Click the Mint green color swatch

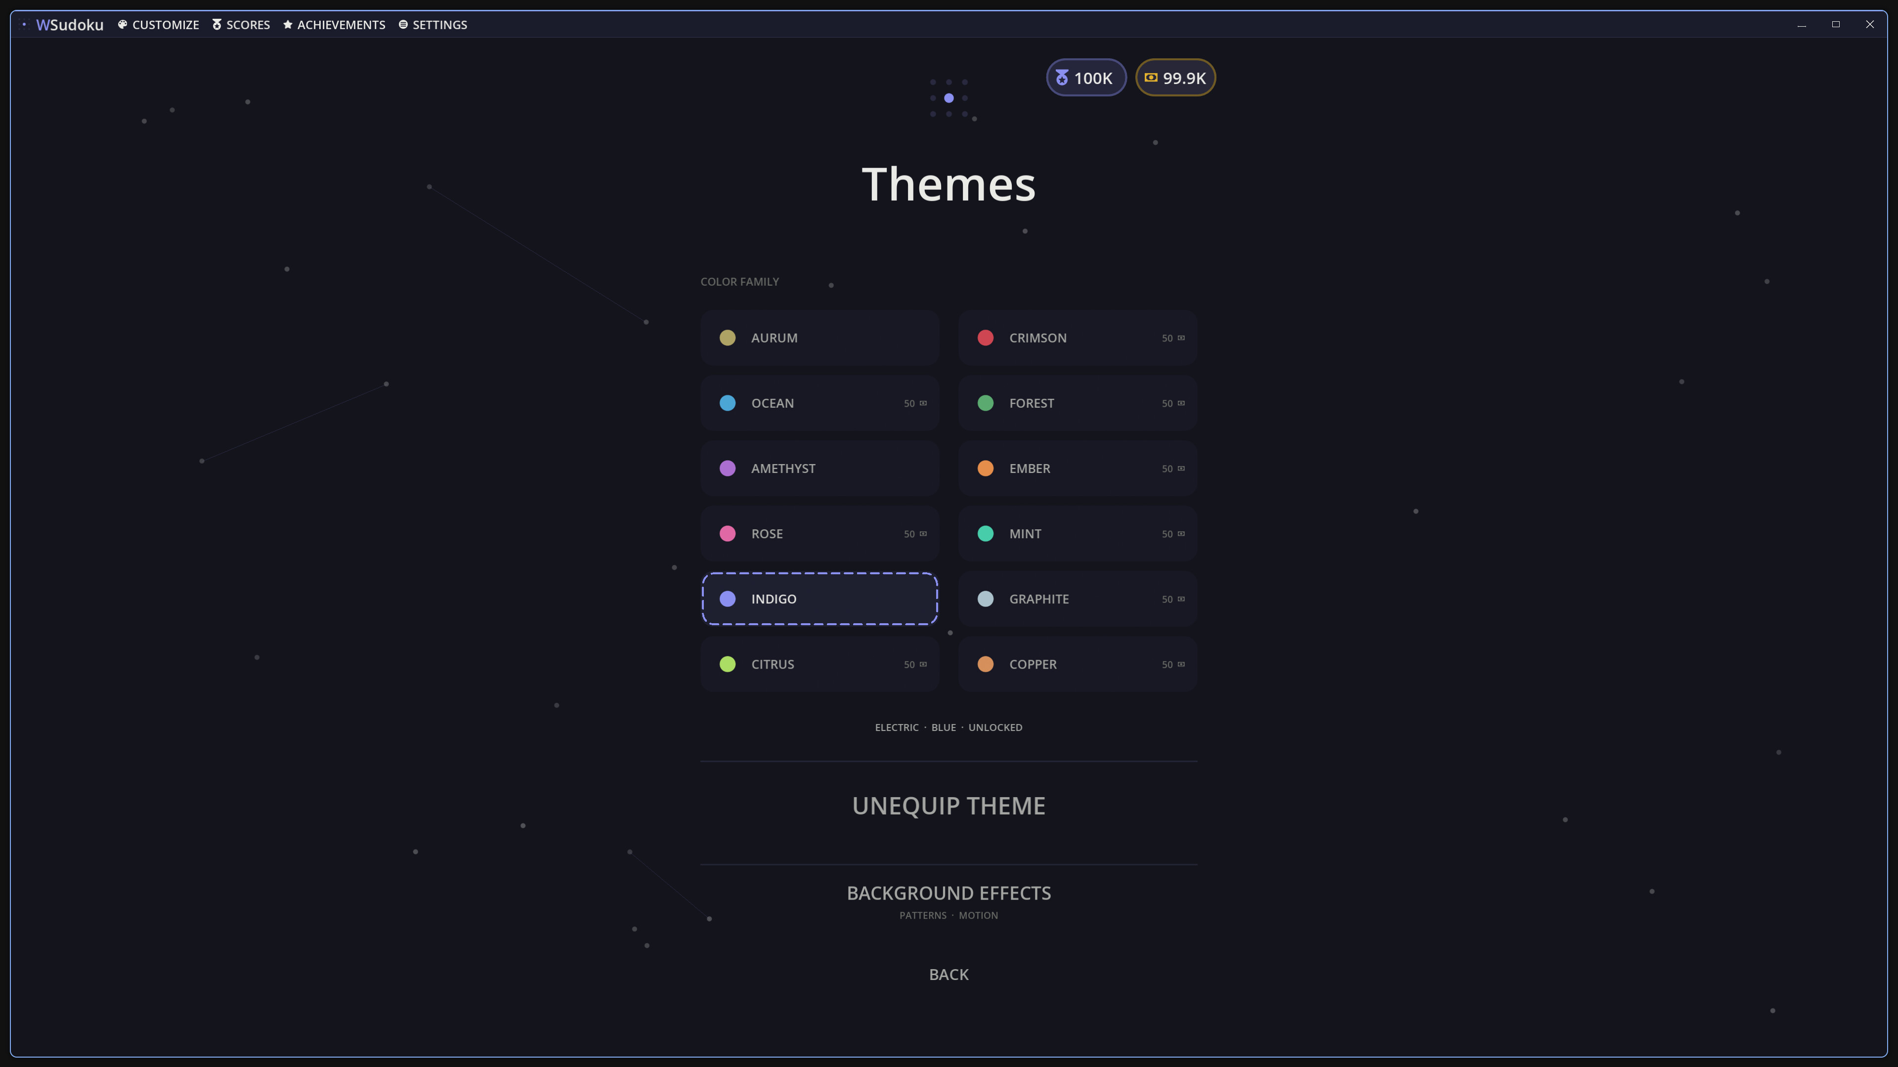tap(985, 534)
